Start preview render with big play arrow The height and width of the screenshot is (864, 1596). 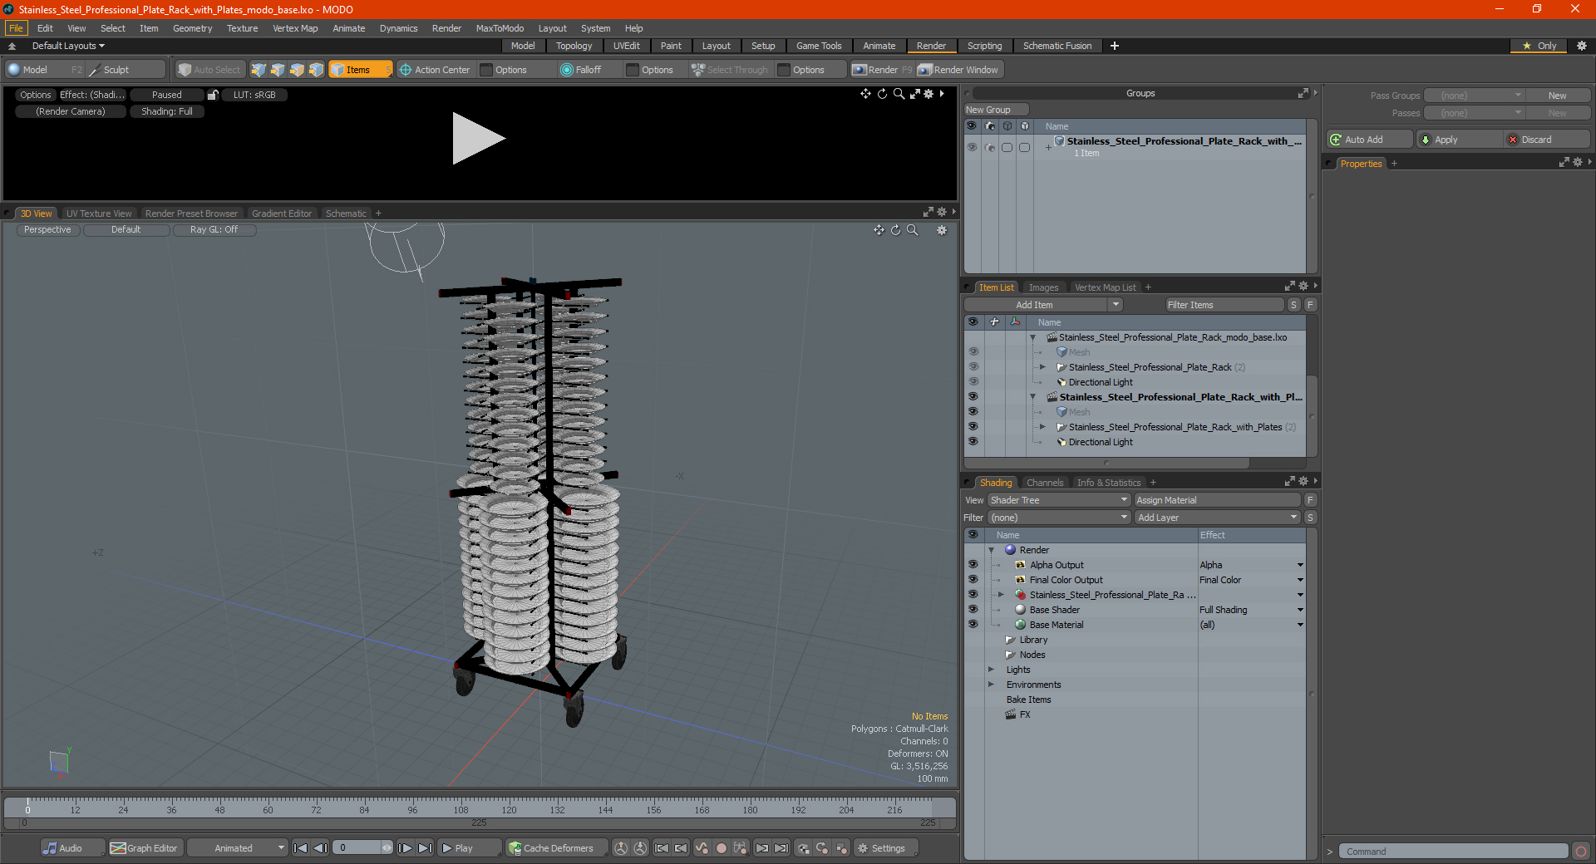click(x=478, y=139)
